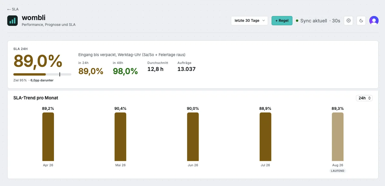385x186 pixels.
Task: Click the 30s sync interval text
Action: point(336,21)
